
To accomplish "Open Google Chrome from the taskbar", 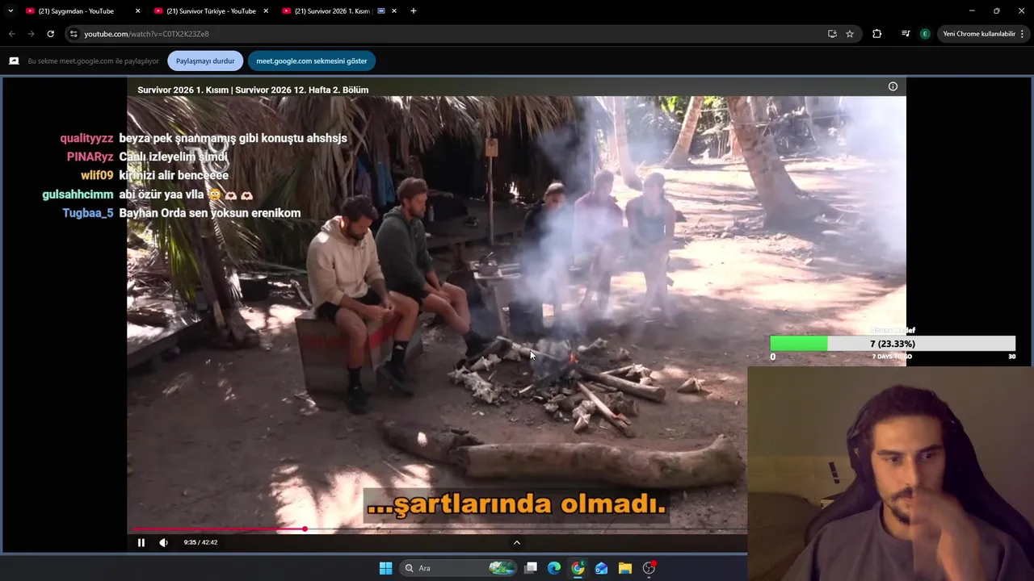I will [578, 568].
